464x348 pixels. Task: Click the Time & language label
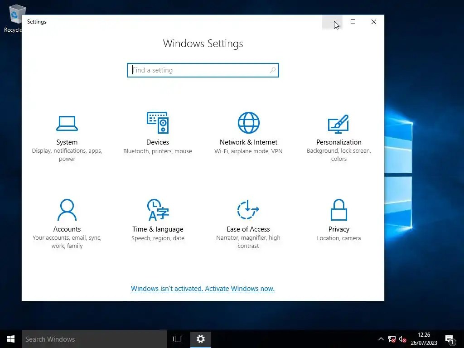pos(158,229)
